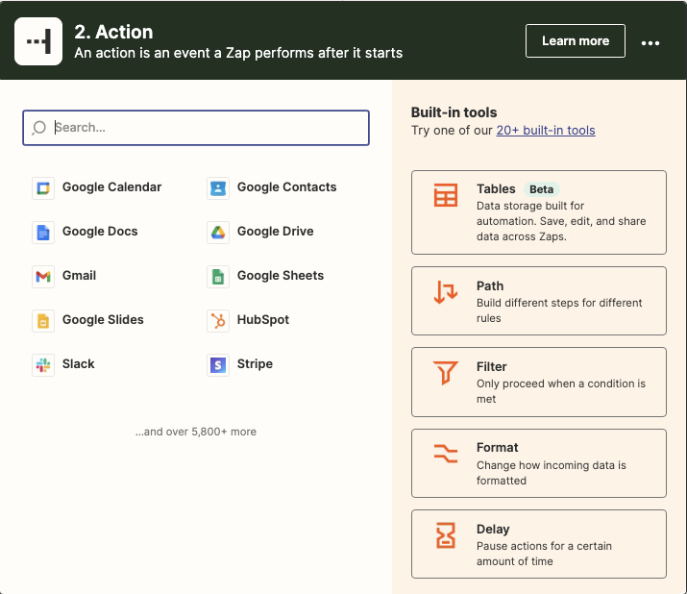
Task: Select the Google Sheets icon
Action: pyautogui.click(x=218, y=277)
